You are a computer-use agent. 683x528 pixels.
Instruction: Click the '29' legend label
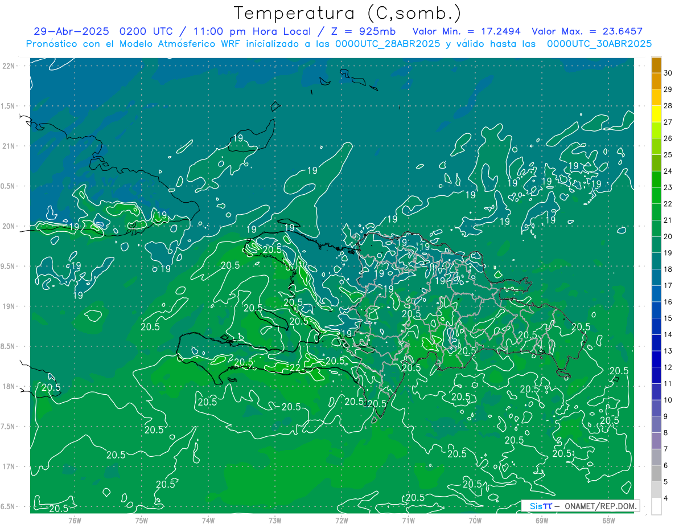[669, 89]
